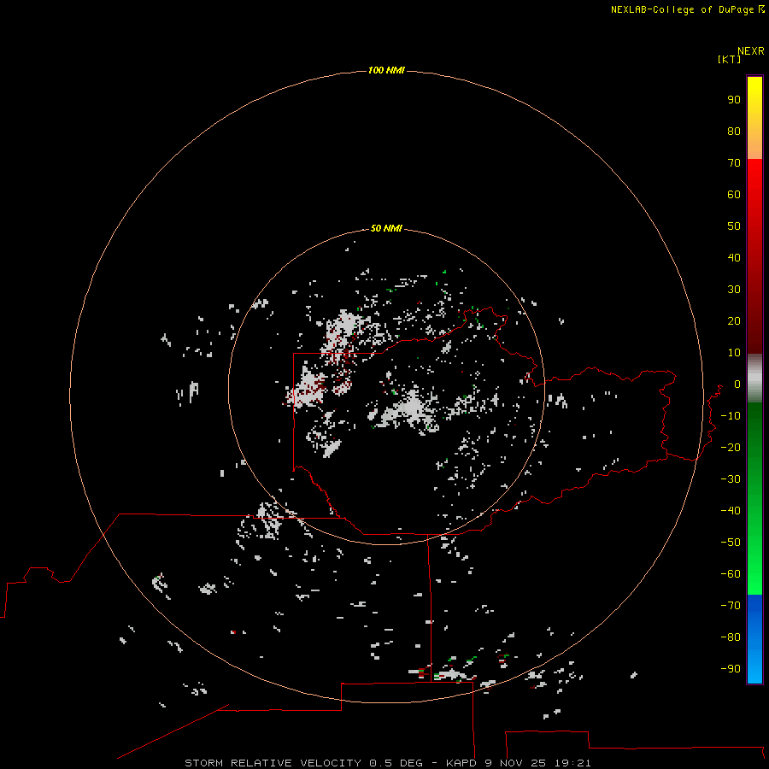Click the 0 value on the color scale
The image size is (769, 769).
click(x=737, y=384)
